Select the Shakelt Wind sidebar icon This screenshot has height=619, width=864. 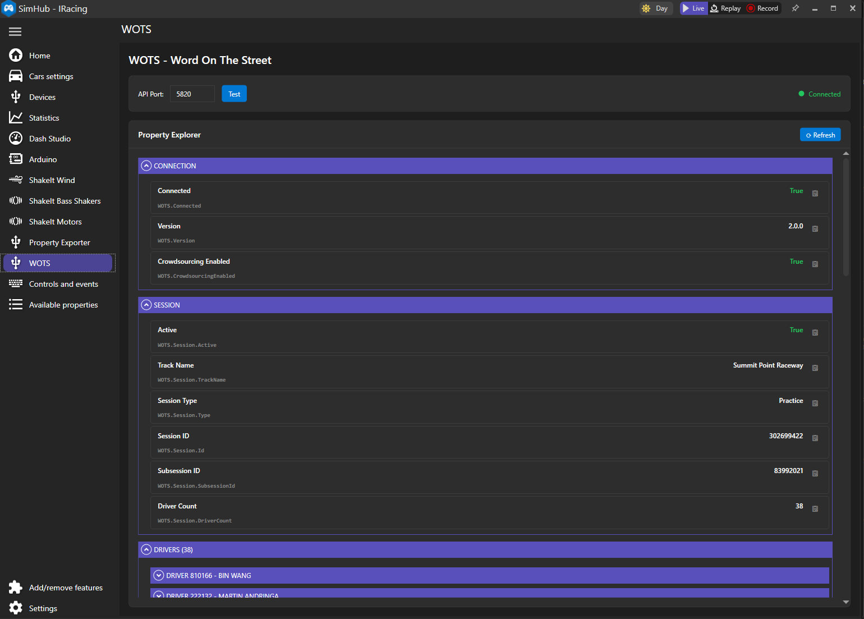[16, 180]
